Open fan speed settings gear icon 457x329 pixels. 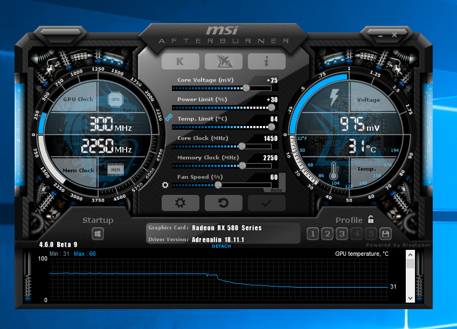point(165,185)
